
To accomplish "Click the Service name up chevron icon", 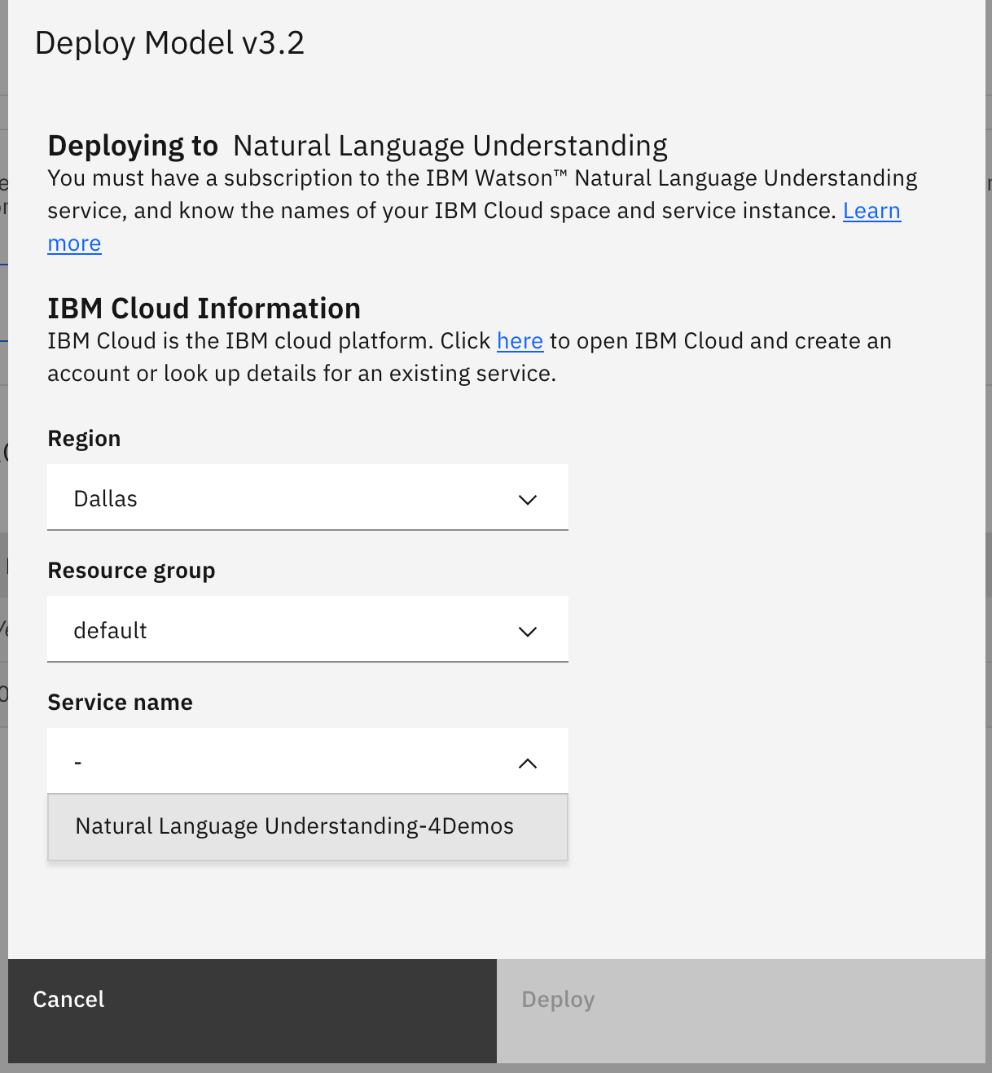I will [528, 763].
